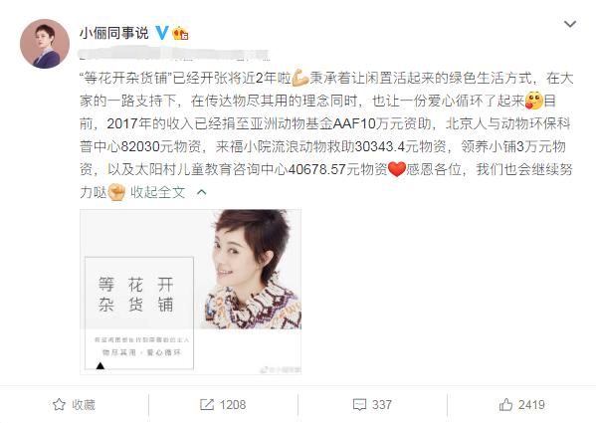The image size is (596, 423).
Task: Click the 小俪同事说 profile avatar
Action: [x=45, y=44]
